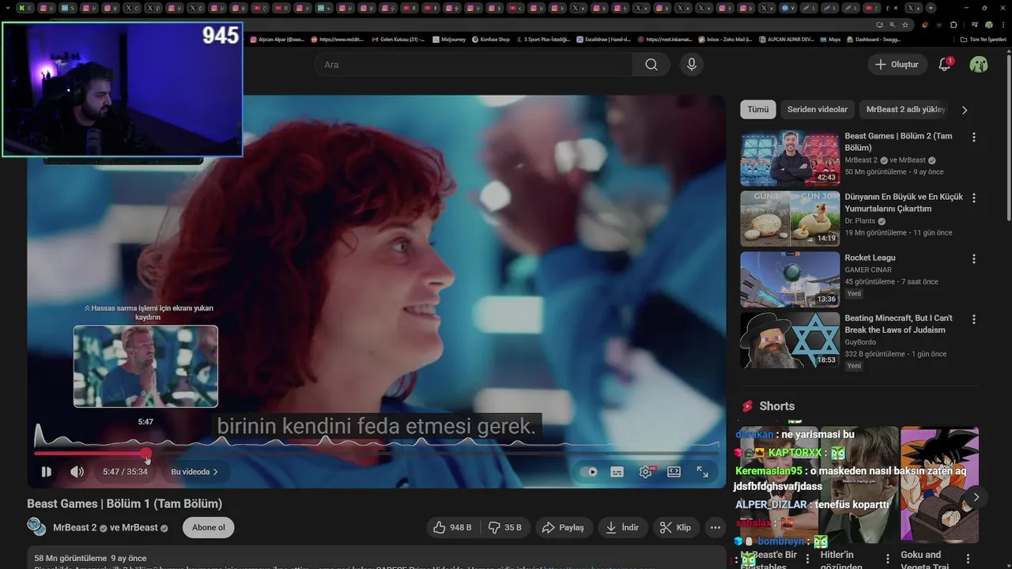This screenshot has height=569, width=1012.
Task: Click the seek preview thumbnail above timeline
Action: click(x=145, y=366)
